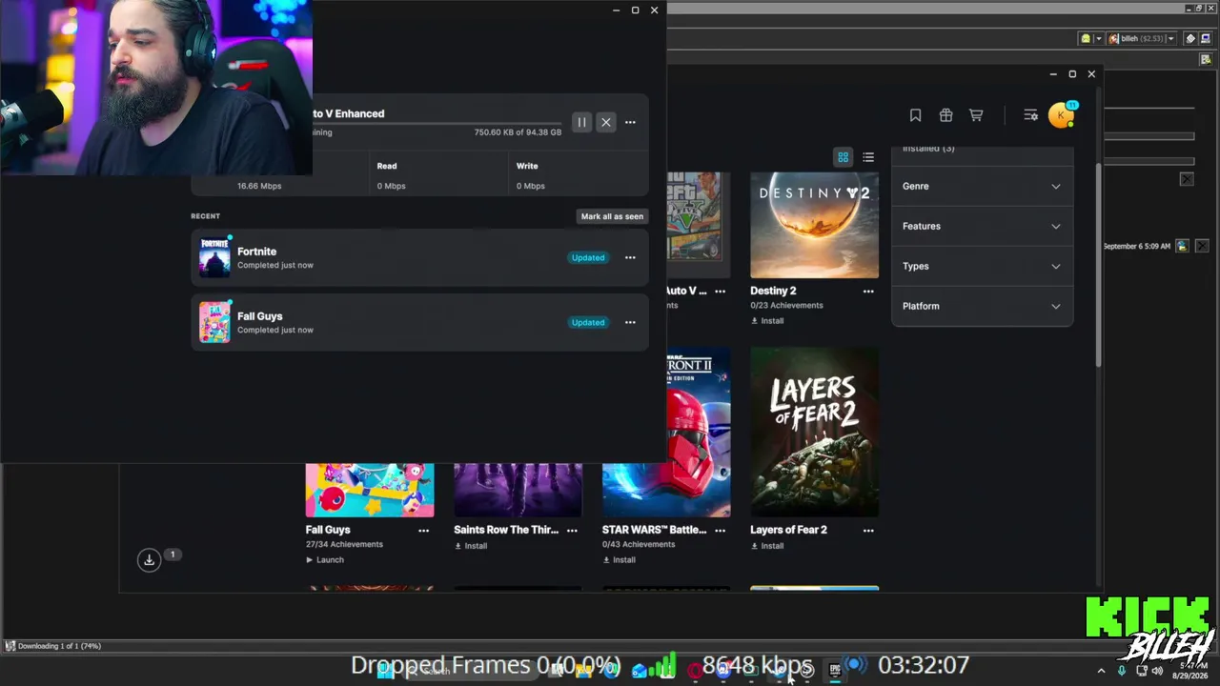Click the Fortnite thumbnail in recent downloads

click(214, 258)
